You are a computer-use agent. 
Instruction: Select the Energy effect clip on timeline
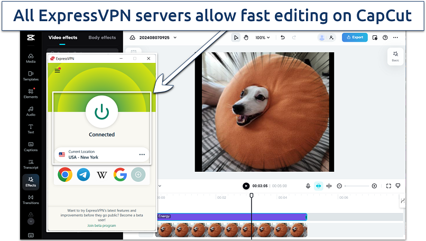pos(232,217)
